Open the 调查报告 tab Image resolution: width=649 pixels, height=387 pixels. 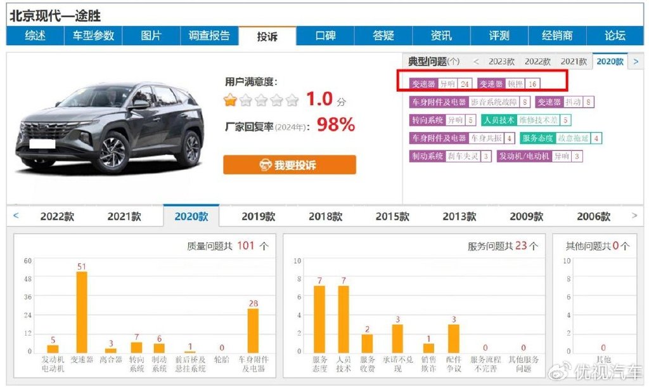(209, 36)
